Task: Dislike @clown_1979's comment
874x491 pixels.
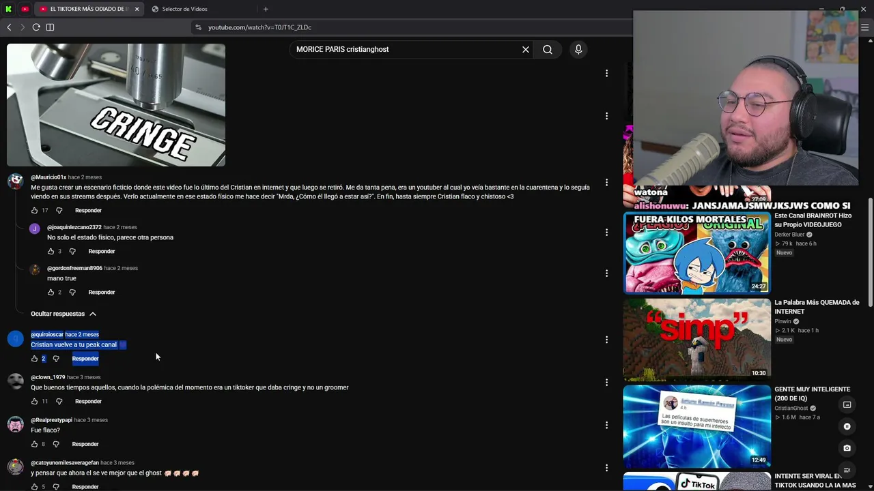Action: [x=59, y=402]
